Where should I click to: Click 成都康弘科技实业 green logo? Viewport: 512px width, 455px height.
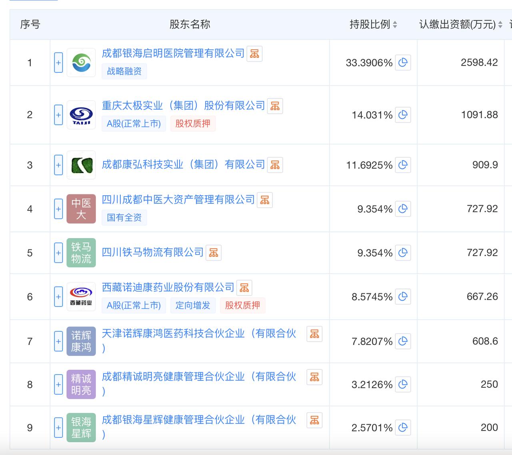click(81, 165)
